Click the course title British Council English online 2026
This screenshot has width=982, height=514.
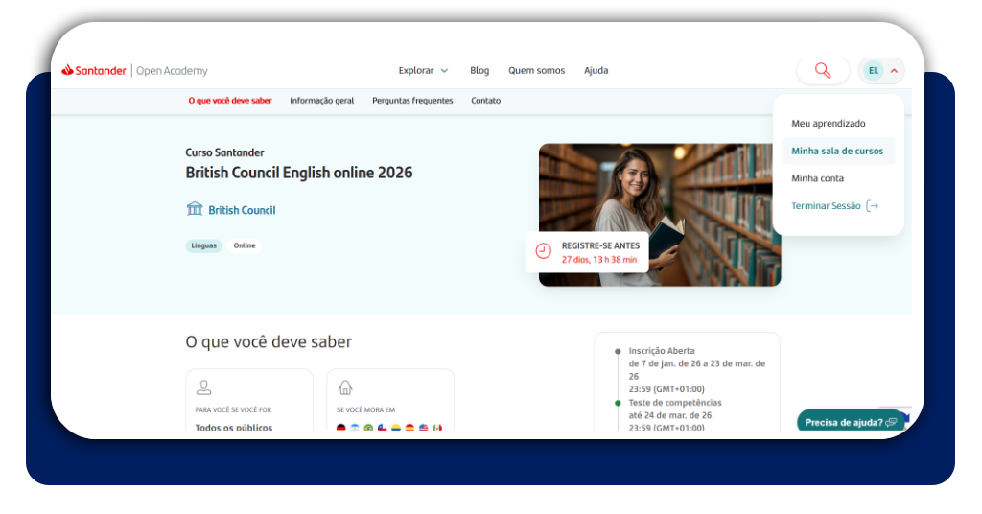[x=299, y=173]
